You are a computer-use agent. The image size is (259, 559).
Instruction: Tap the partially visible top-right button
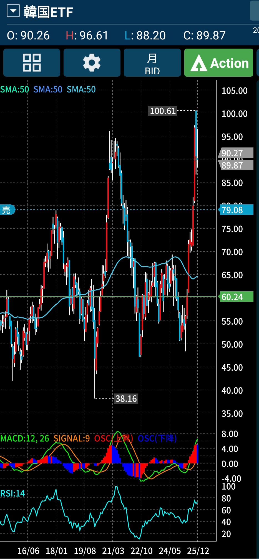(255, 11)
